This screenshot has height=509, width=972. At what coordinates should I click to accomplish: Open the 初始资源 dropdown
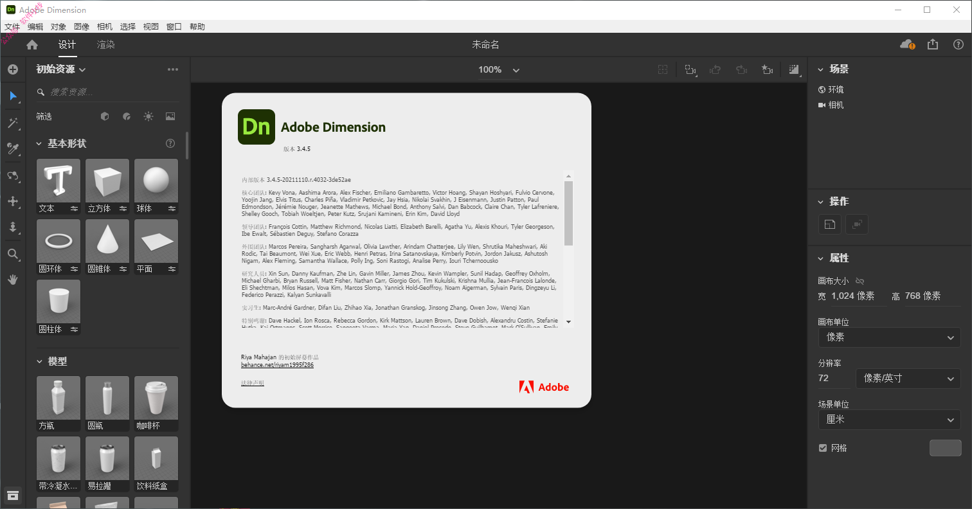click(x=61, y=69)
